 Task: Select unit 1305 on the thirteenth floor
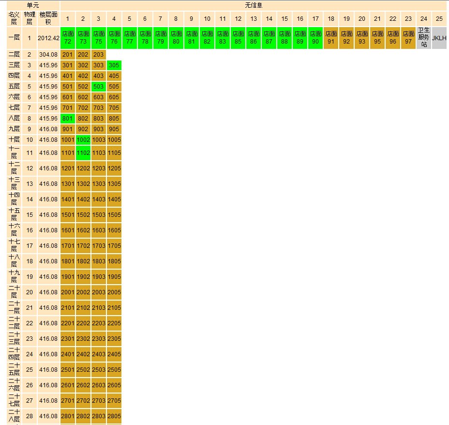pos(114,183)
